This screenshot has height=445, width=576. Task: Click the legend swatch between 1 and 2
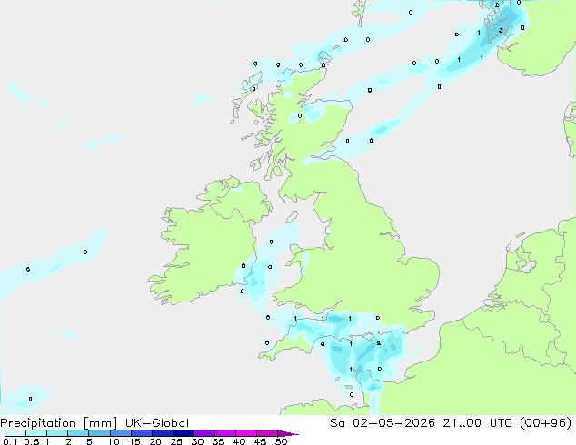tap(57, 433)
